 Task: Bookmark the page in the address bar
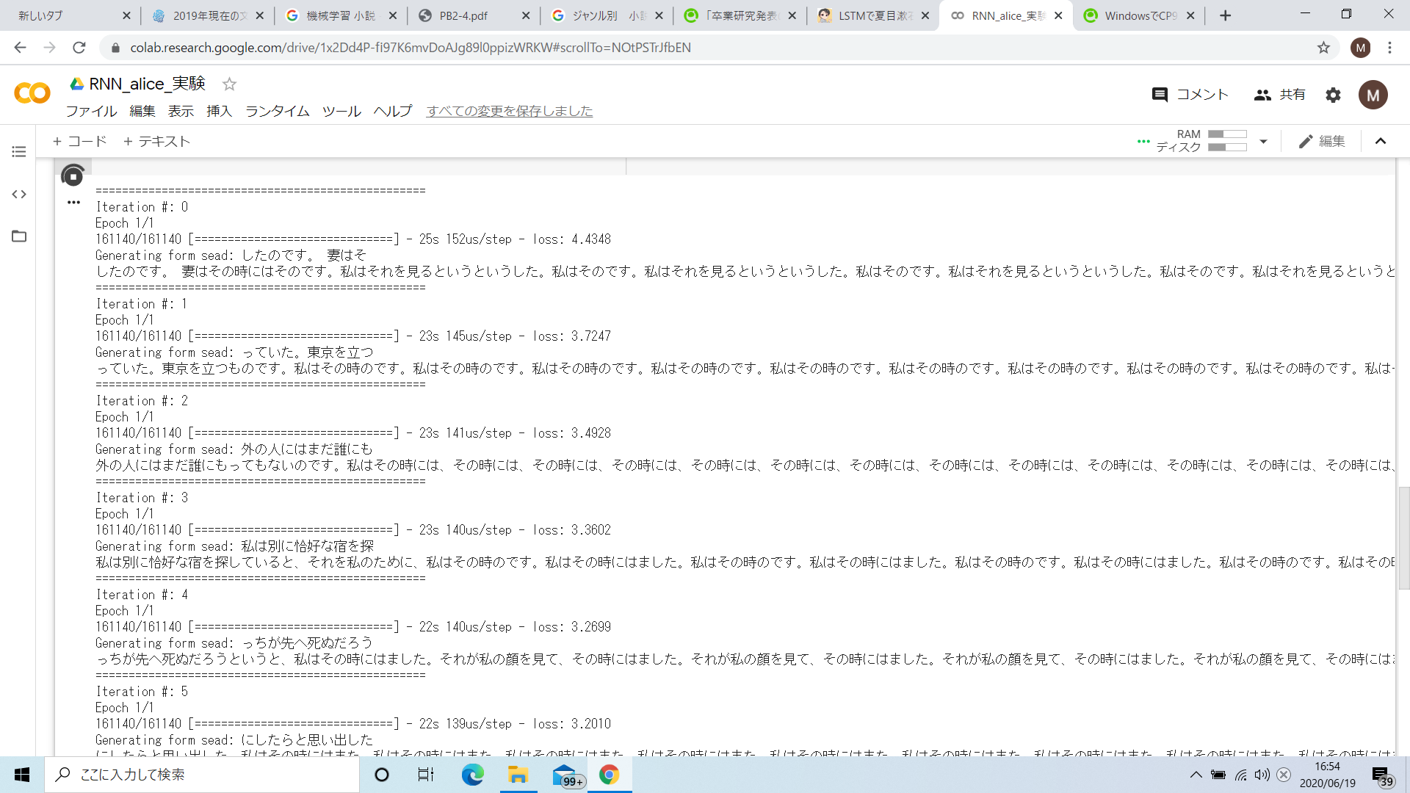pos(1323,48)
